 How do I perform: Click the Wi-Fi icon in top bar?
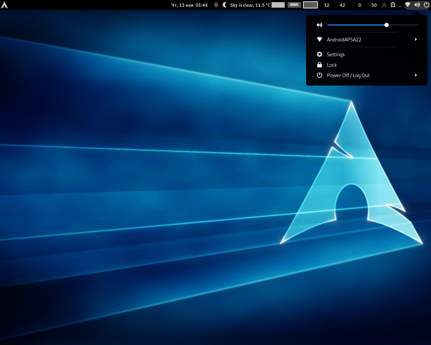coord(407,5)
